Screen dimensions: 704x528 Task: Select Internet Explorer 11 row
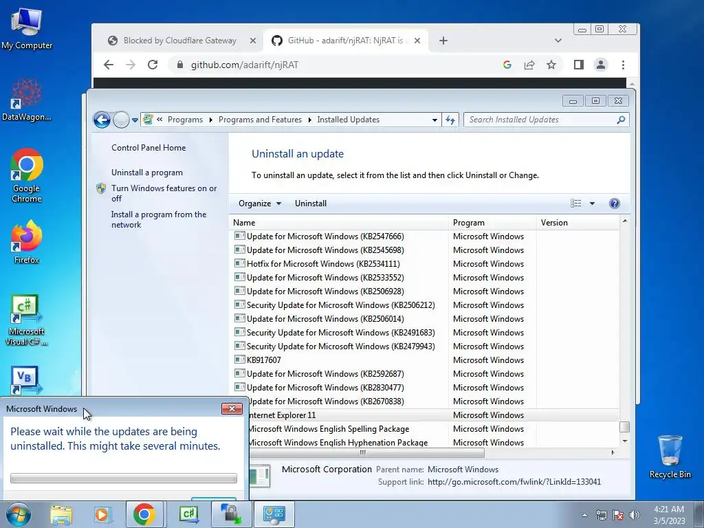tap(433, 415)
